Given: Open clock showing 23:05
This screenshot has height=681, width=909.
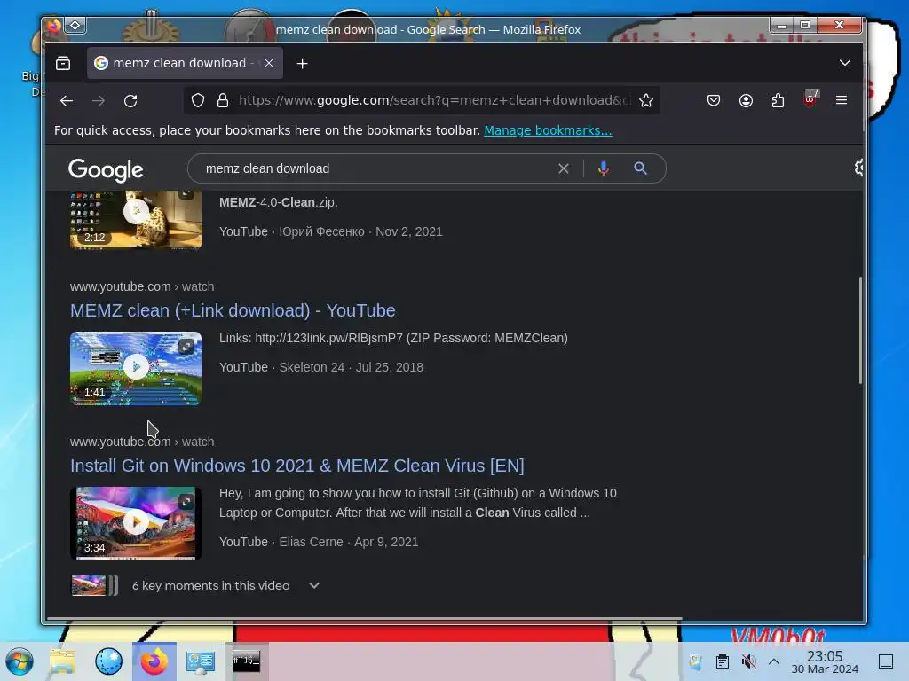Looking at the screenshot, I should tap(825, 661).
